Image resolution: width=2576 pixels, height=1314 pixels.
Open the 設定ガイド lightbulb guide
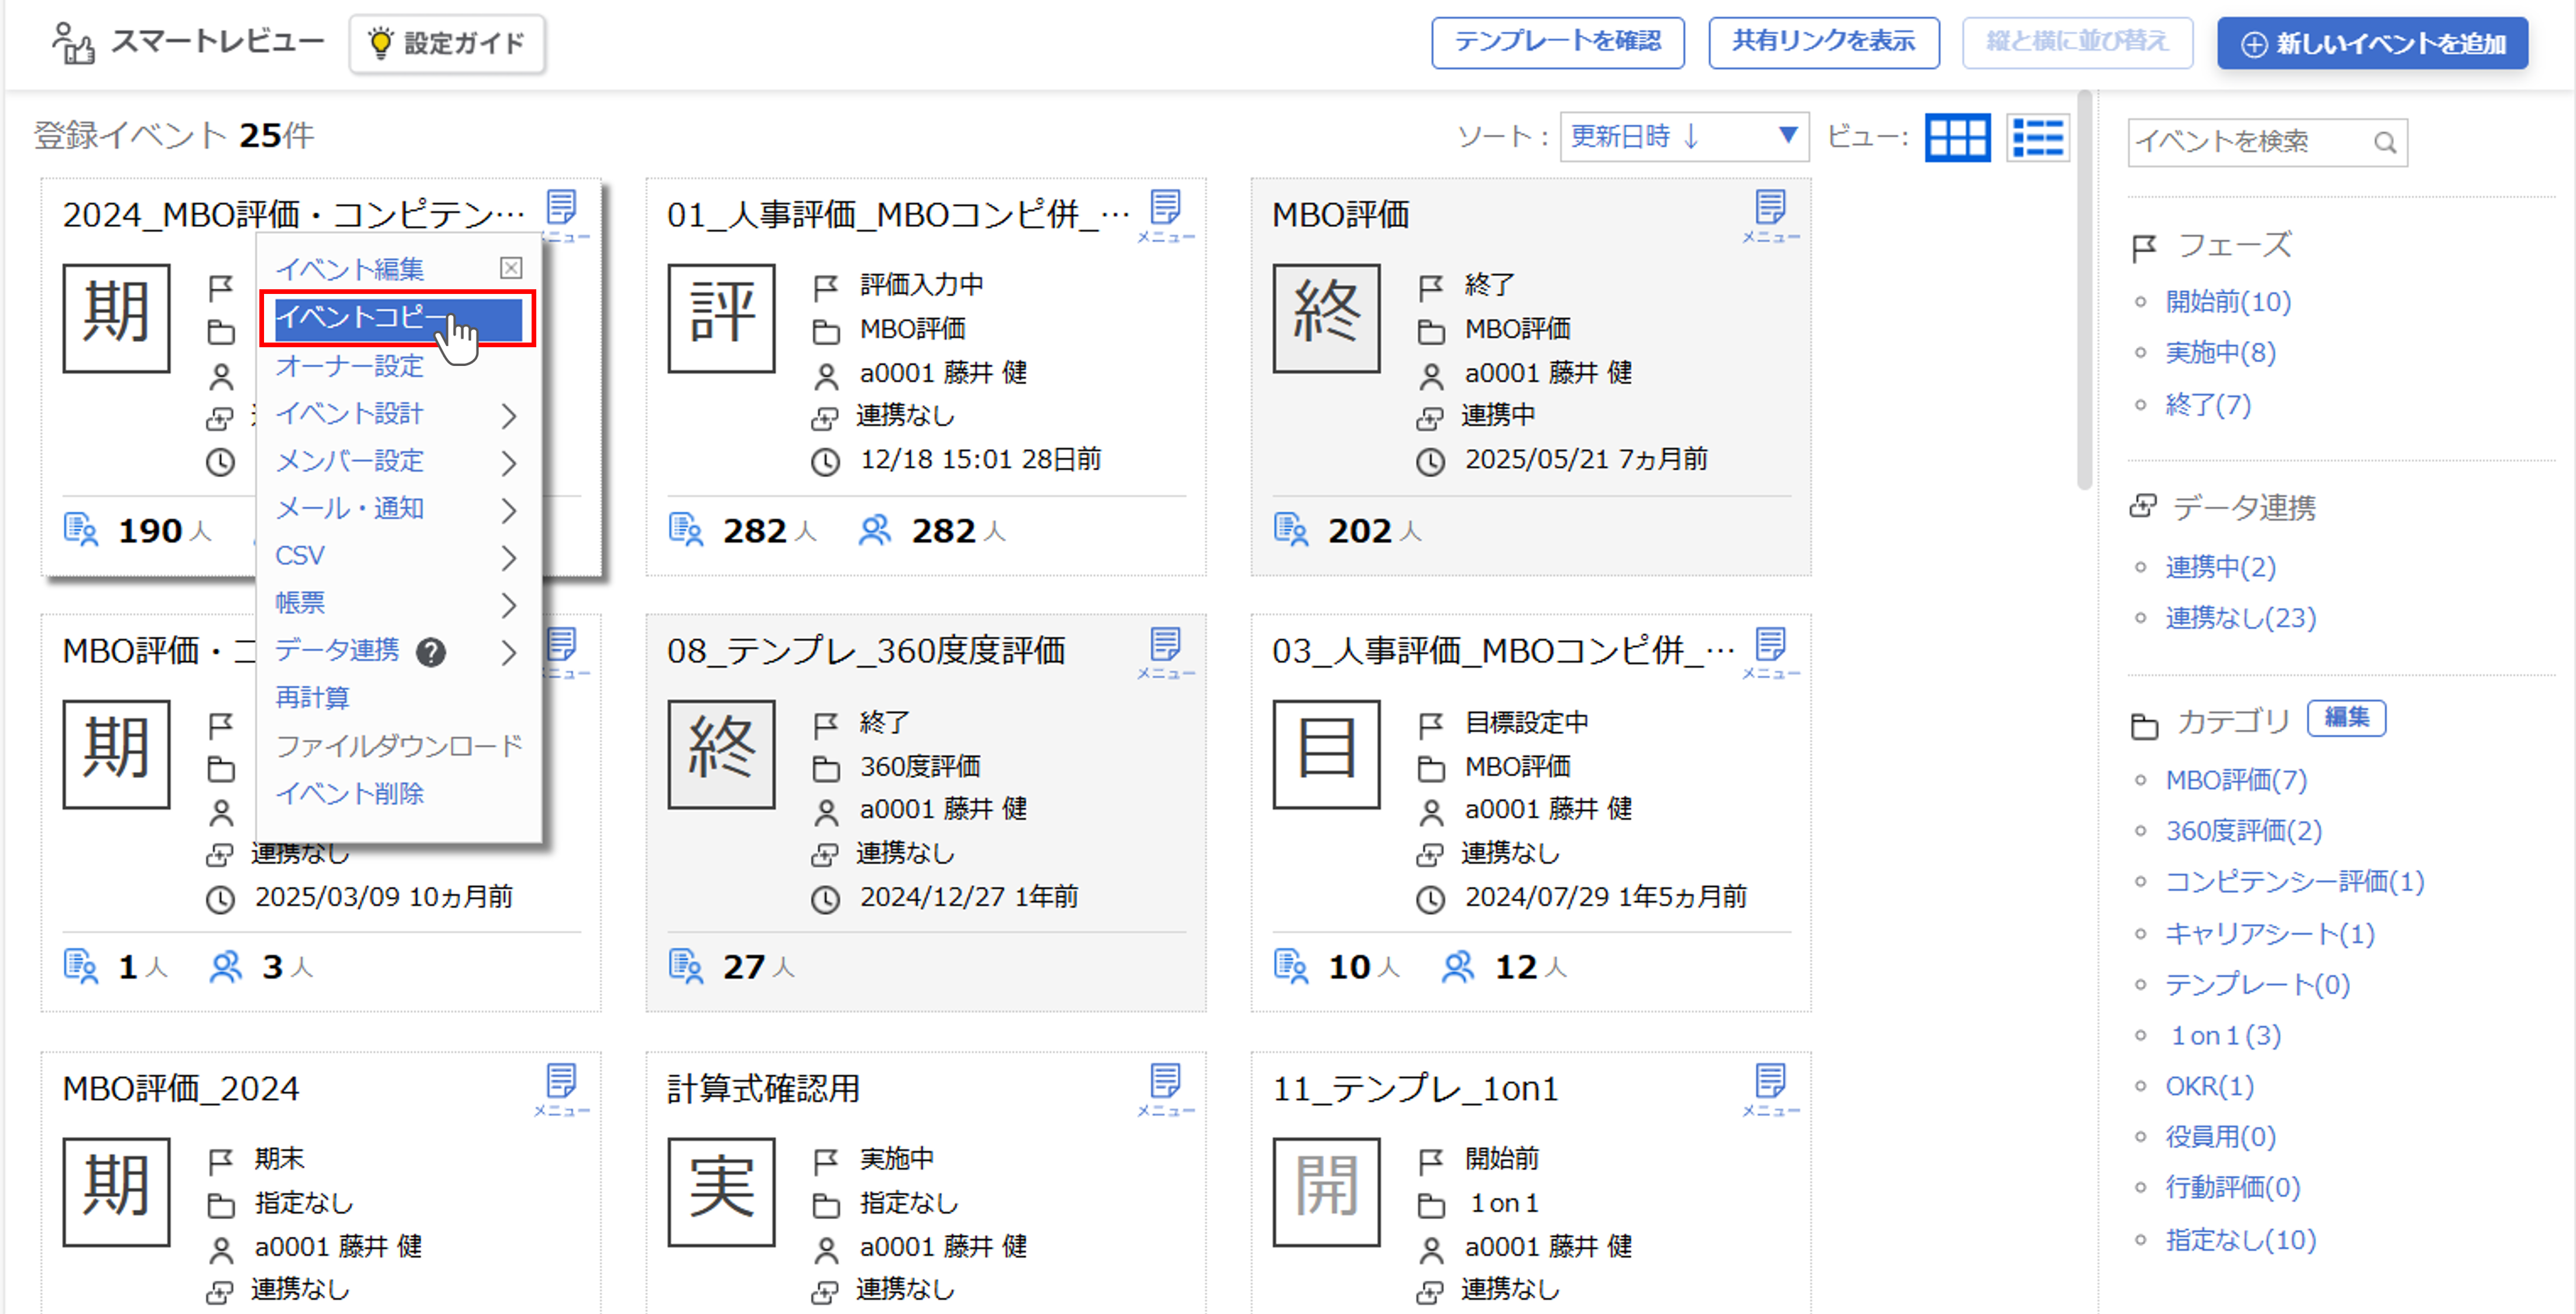point(447,43)
